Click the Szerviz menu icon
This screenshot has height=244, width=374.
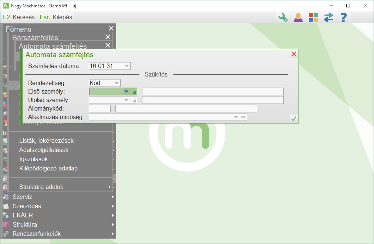pos(6,197)
